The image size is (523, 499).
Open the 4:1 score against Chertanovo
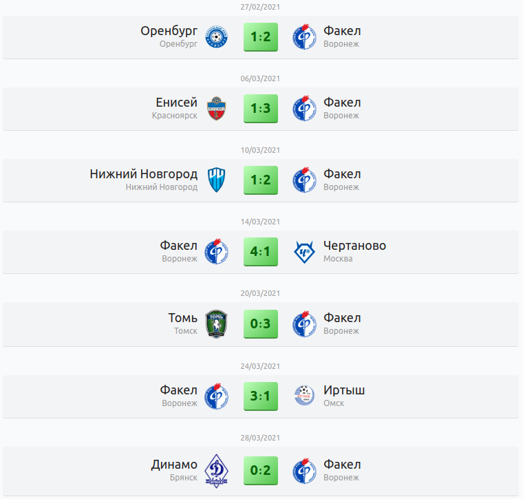tap(261, 253)
